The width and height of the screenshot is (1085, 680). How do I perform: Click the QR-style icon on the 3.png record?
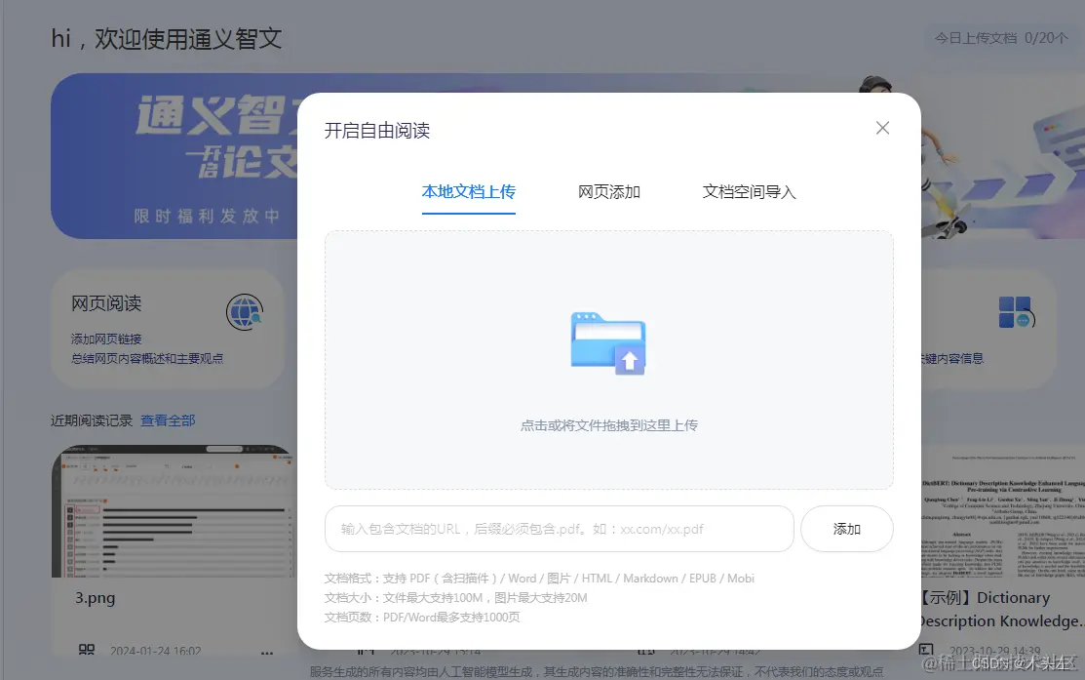[x=87, y=650]
